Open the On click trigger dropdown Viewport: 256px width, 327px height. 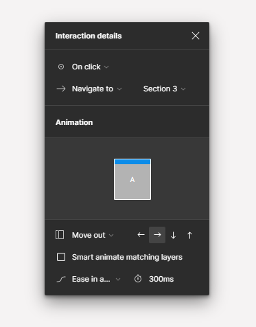coord(90,67)
